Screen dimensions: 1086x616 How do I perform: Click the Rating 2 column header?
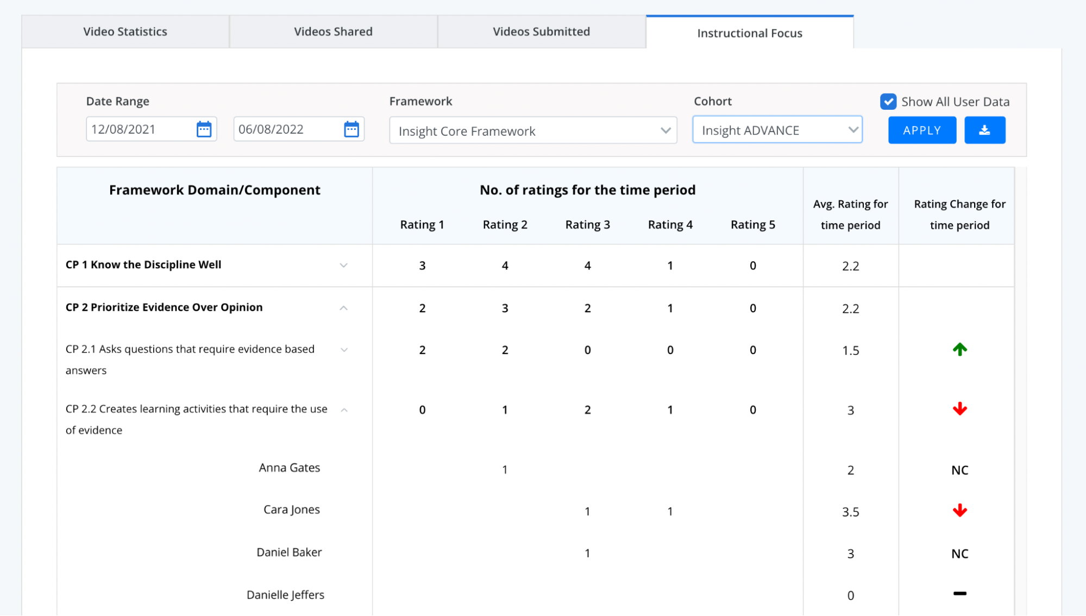click(505, 224)
